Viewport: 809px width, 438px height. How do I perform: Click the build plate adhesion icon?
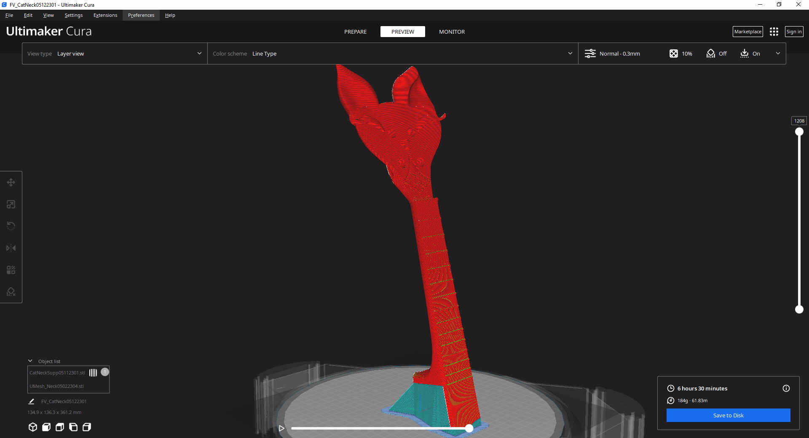click(745, 53)
